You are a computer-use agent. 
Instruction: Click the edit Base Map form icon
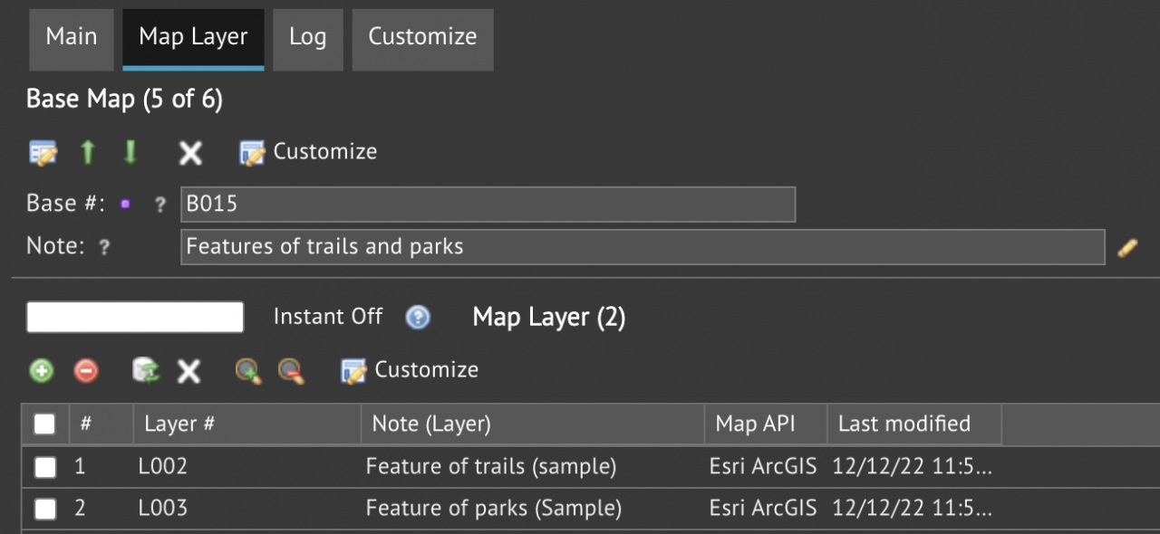point(43,152)
